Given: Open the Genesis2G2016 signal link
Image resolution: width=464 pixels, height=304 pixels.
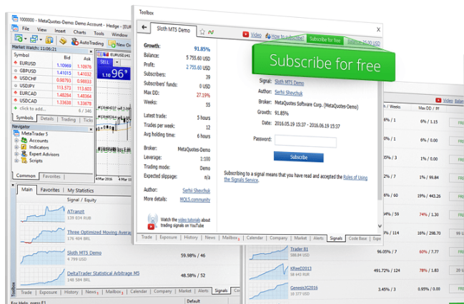Looking at the screenshot, I should pyautogui.click(x=304, y=288).
